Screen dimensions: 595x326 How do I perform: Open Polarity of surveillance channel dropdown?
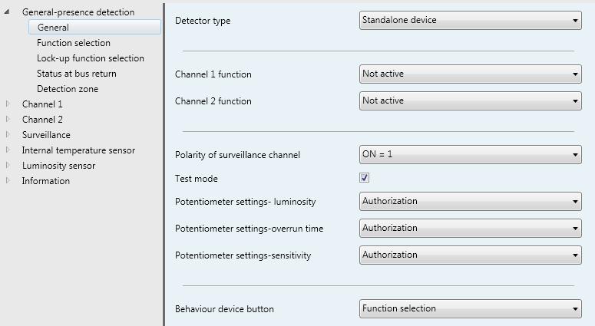click(470, 155)
